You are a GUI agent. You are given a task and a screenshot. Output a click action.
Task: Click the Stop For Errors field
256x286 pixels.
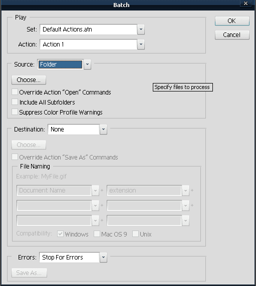70,257
